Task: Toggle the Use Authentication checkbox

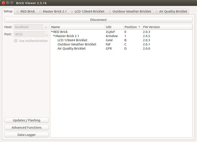Action: (x=16, y=41)
